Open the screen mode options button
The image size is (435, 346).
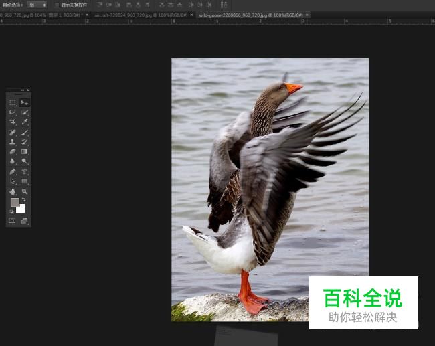point(25,220)
